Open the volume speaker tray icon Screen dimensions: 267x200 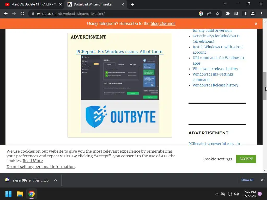[x=236, y=194]
